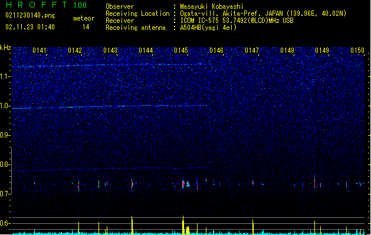371x235 pixels.
Task: Click the 0.8 frequency axis label
Action: tap(5, 164)
